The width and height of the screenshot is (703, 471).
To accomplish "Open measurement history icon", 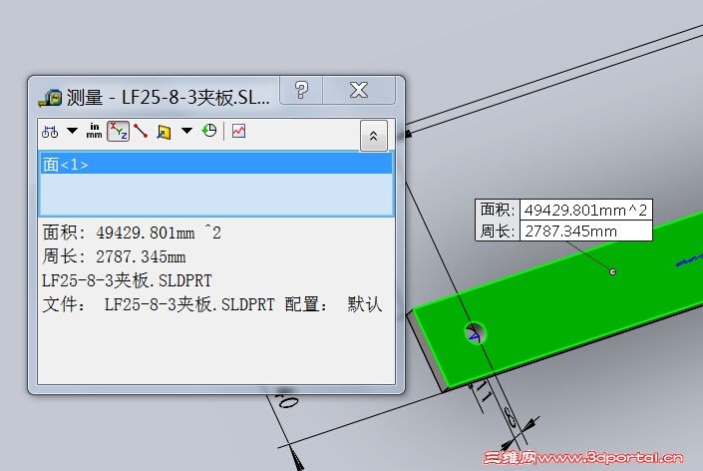I will 209,131.
